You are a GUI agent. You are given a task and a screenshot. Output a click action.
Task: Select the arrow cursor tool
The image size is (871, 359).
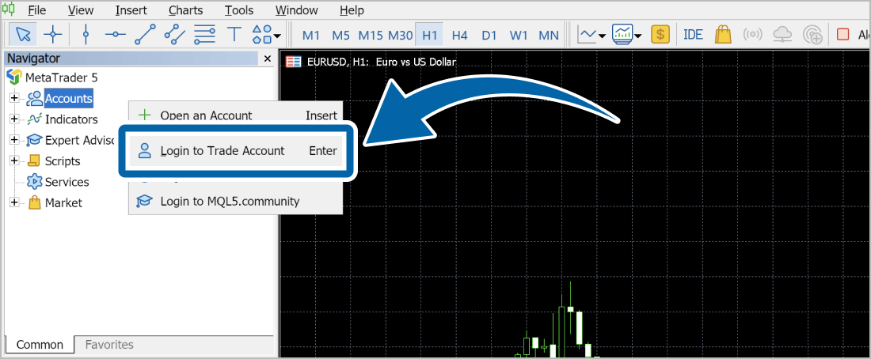(23, 35)
